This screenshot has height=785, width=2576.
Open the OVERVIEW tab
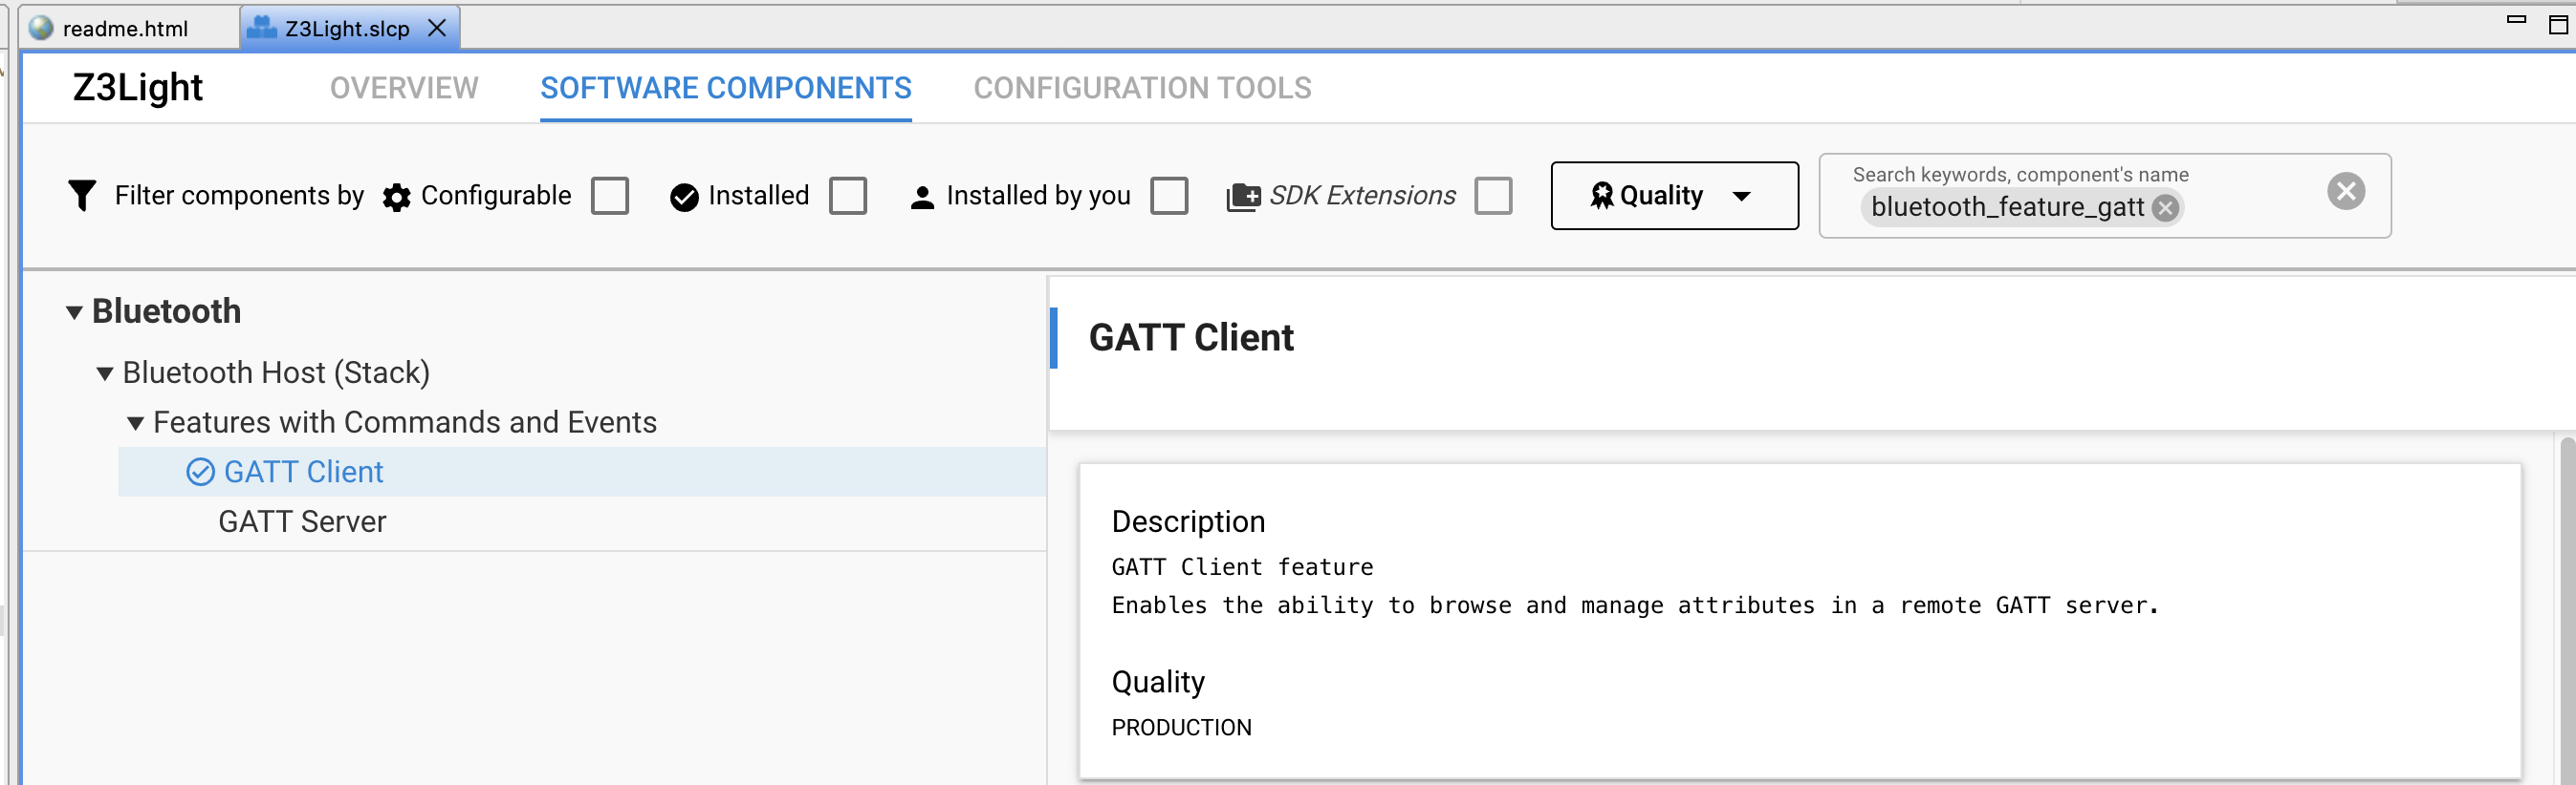(404, 88)
